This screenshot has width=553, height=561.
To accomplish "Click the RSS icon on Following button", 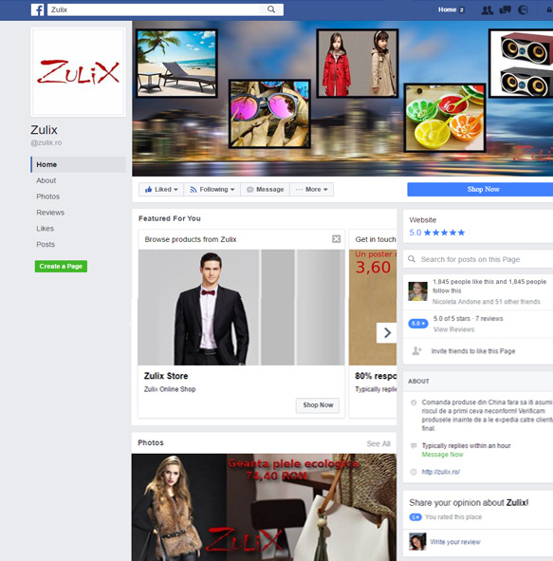I will coord(194,189).
